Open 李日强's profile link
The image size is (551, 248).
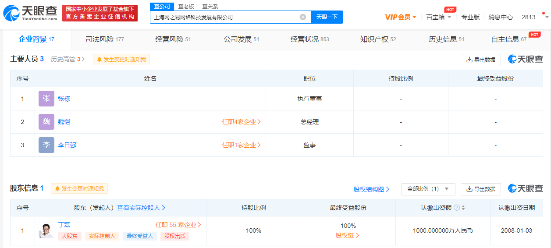coord(67,145)
